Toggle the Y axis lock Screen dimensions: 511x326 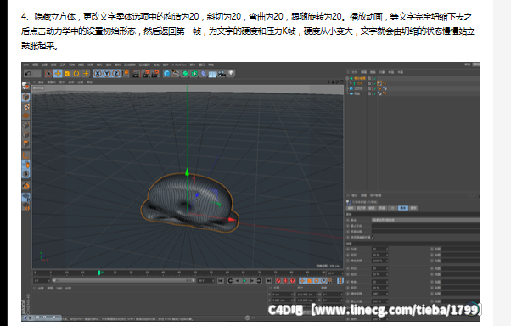click(107, 74)
